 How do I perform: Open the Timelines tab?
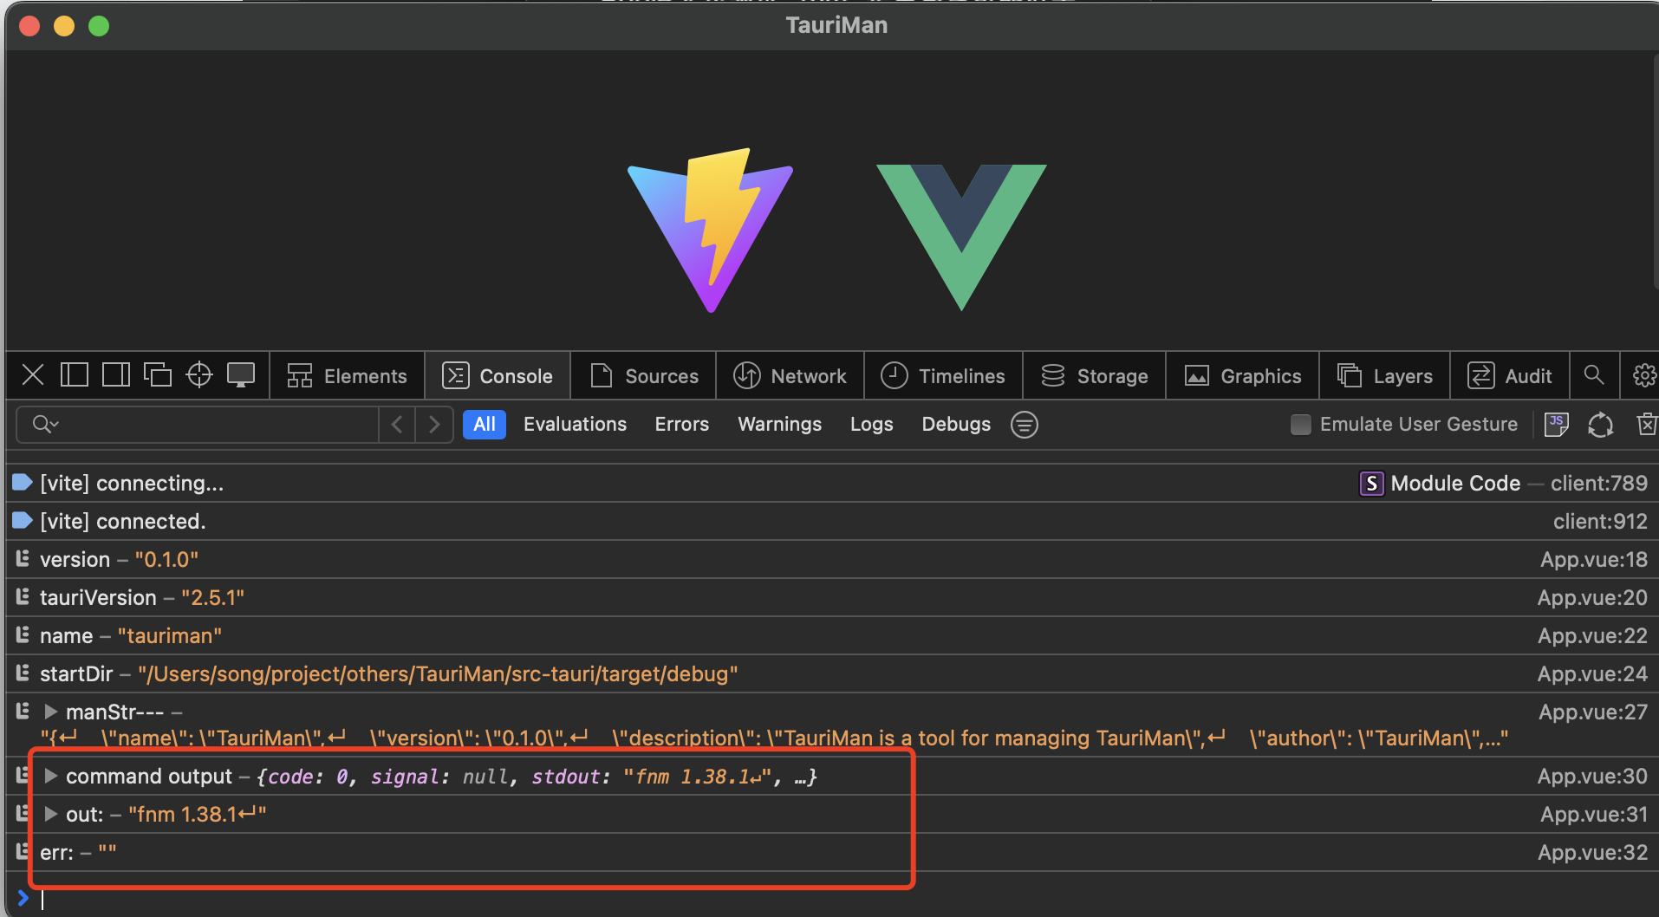pyautogui.click(x=943, y=376)
